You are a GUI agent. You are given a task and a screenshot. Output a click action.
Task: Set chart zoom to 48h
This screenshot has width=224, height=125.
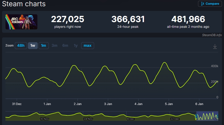click(21, 45)
